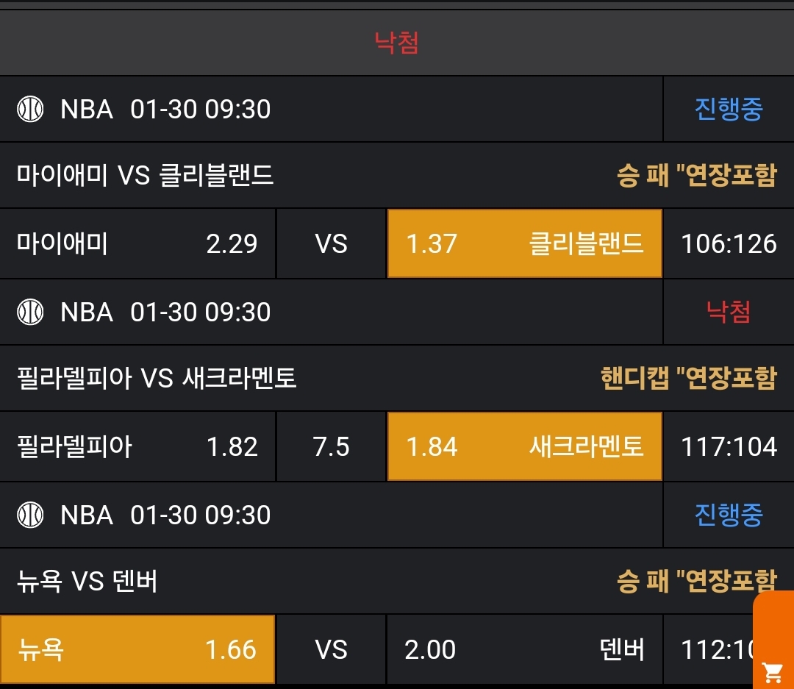Select 필라델피아 1.82 handicap option
Image resolution: width=794 pixels, height=689 pixels.
(x=137, y=446)
